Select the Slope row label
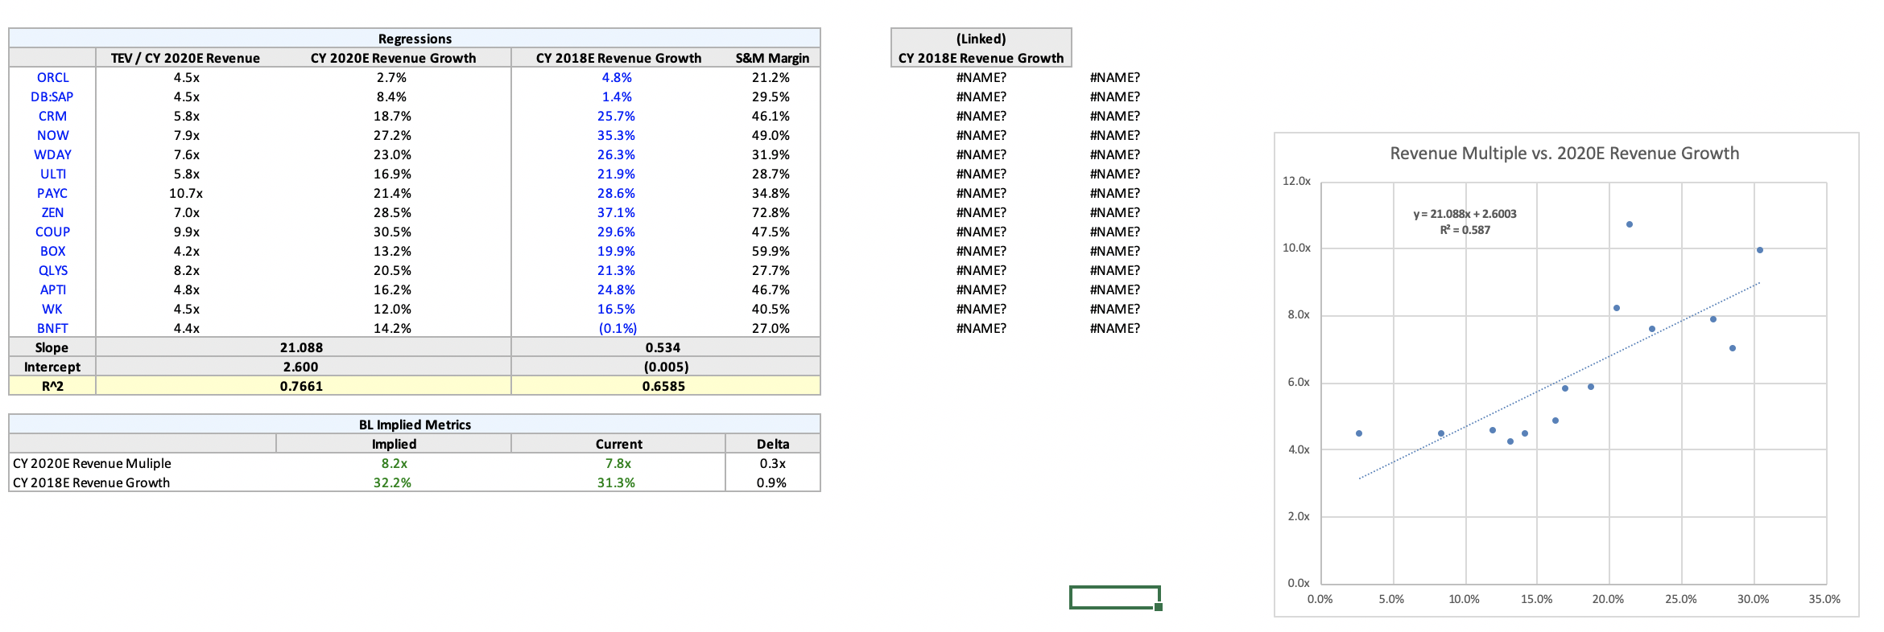The width and height of the screenshot is (1884, 632). (52, 347)
